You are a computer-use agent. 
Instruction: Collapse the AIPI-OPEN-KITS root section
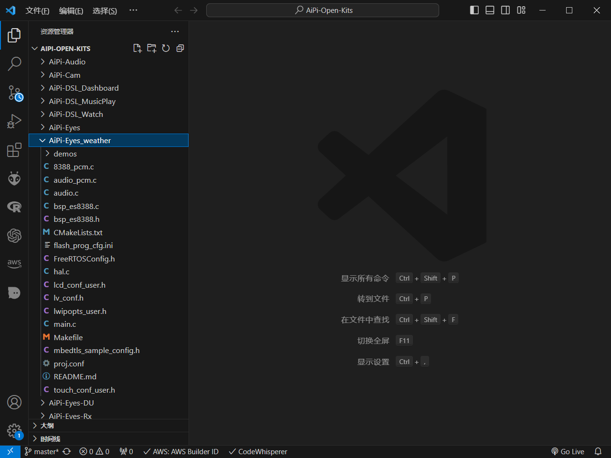coord(65,49)
